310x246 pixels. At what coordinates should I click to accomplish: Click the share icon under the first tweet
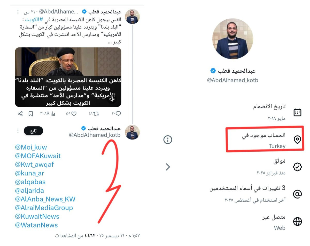pos(20,114)
